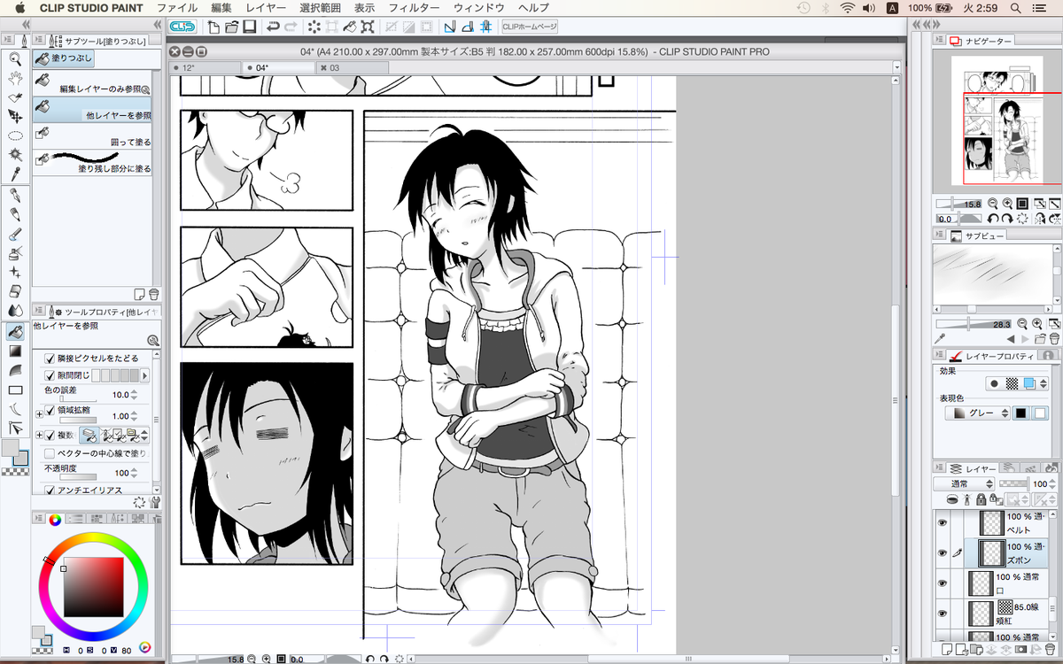
Task: Adjust 不透明度 value stepper
Action: click(x=134, y=473)
